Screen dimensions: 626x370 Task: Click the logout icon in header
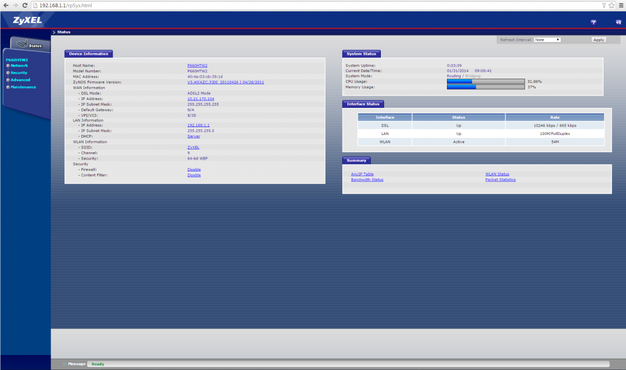pyautogui.click(x=618, y=22)
